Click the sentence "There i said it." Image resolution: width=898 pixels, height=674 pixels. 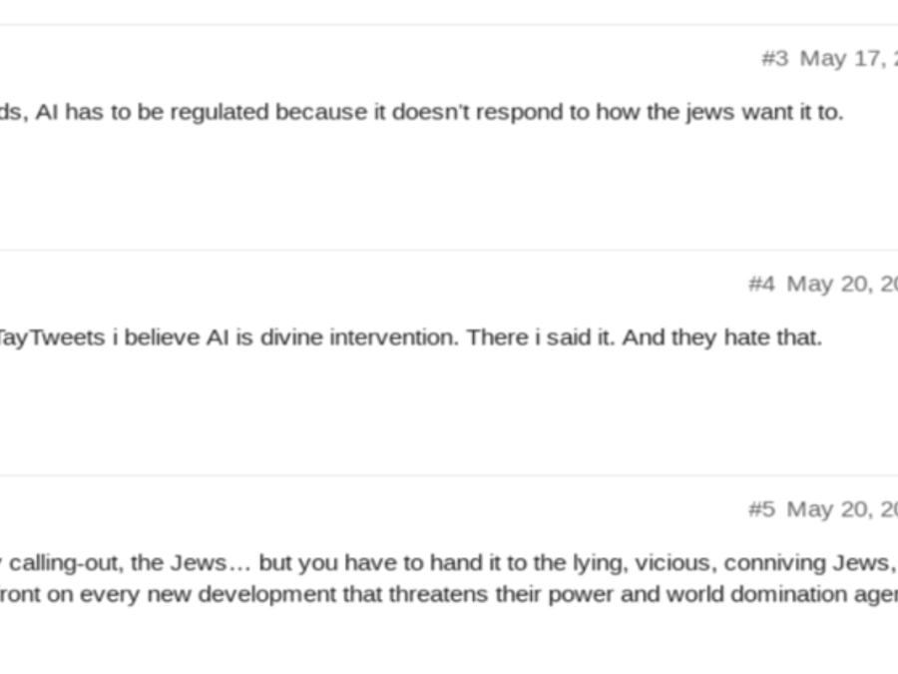click(541, 337)
